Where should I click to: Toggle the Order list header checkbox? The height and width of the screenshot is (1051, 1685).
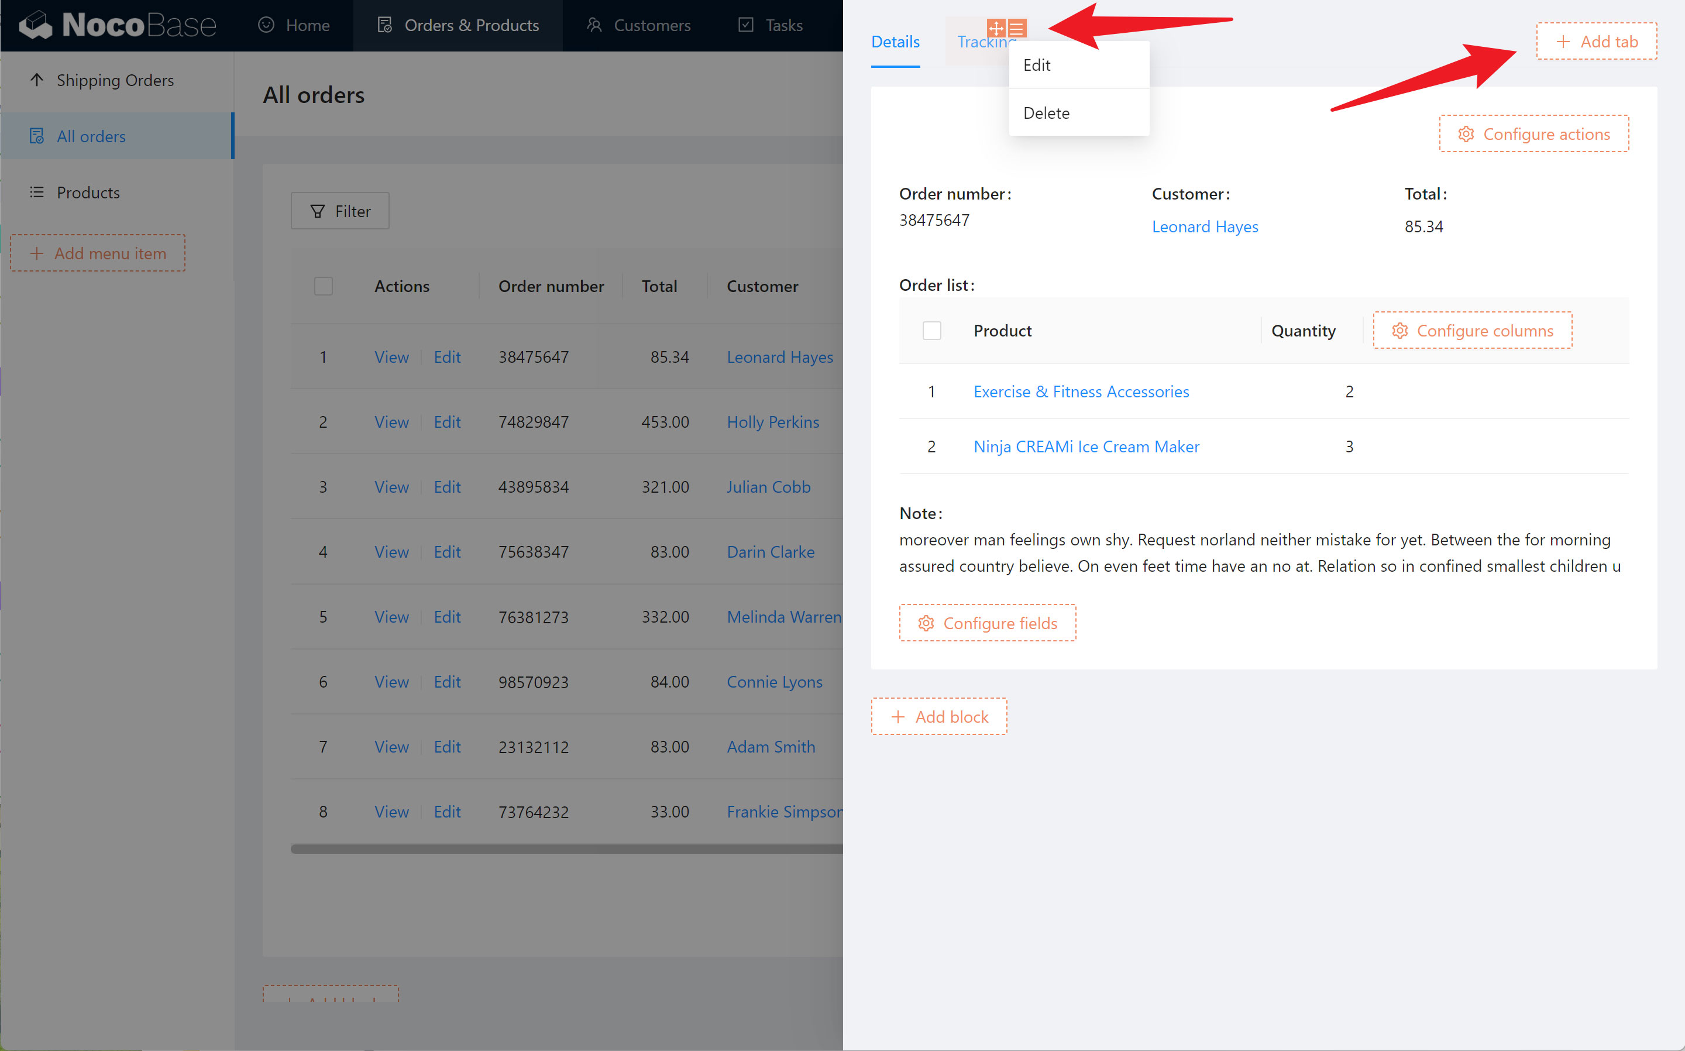coord(932,331)
